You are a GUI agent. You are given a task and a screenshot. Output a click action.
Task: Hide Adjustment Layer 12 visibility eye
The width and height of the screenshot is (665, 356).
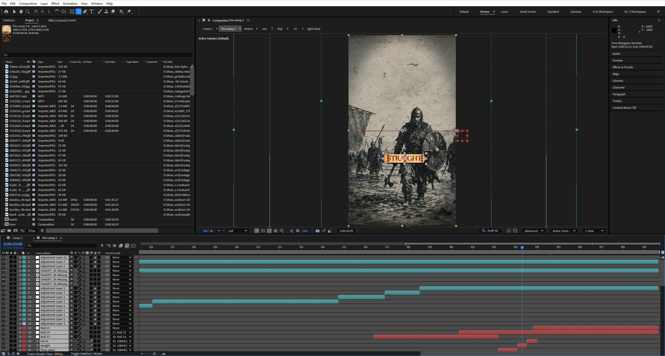(x=3, y=257)
